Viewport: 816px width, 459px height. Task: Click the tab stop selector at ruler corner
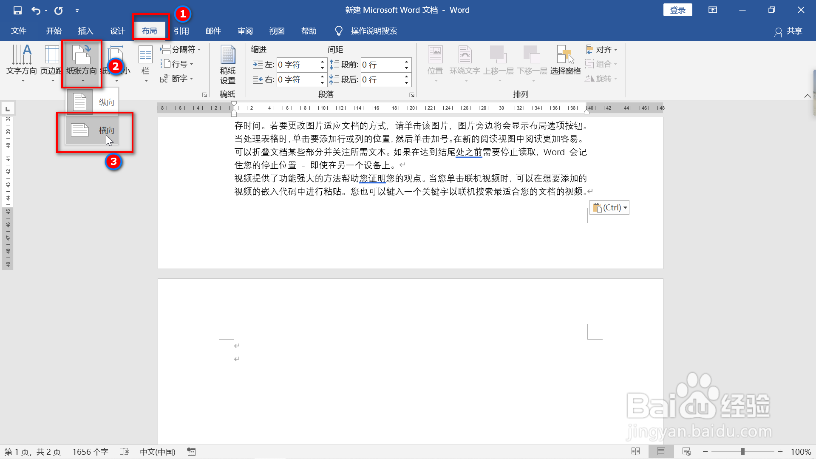tap(8, 109)
